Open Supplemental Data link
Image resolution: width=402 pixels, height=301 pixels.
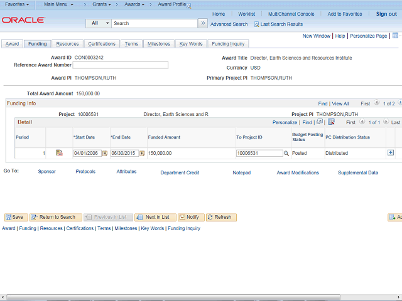(358, 173)
